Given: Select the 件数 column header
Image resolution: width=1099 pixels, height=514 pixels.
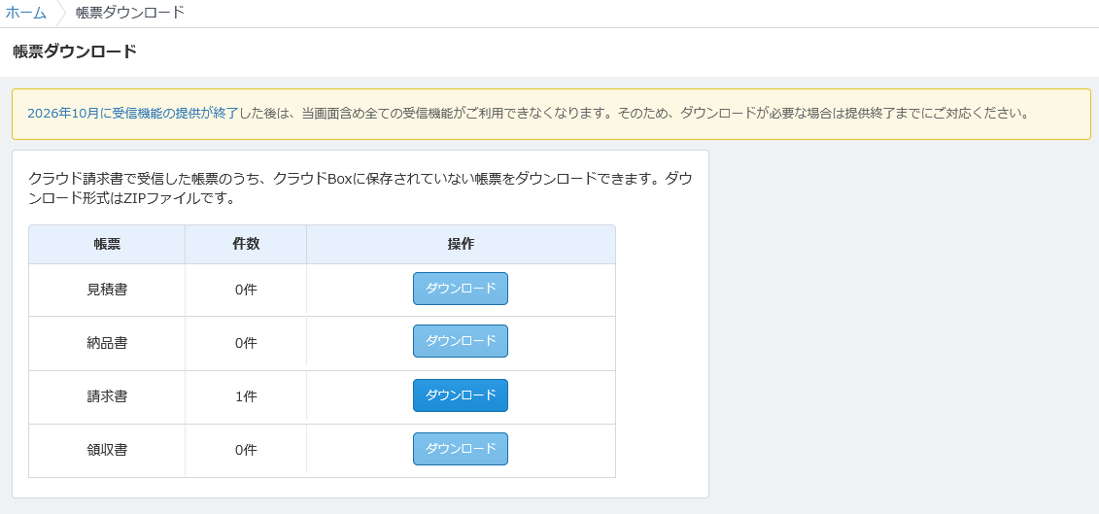Looking at the screenshot, I should click(x=246, y=245).
